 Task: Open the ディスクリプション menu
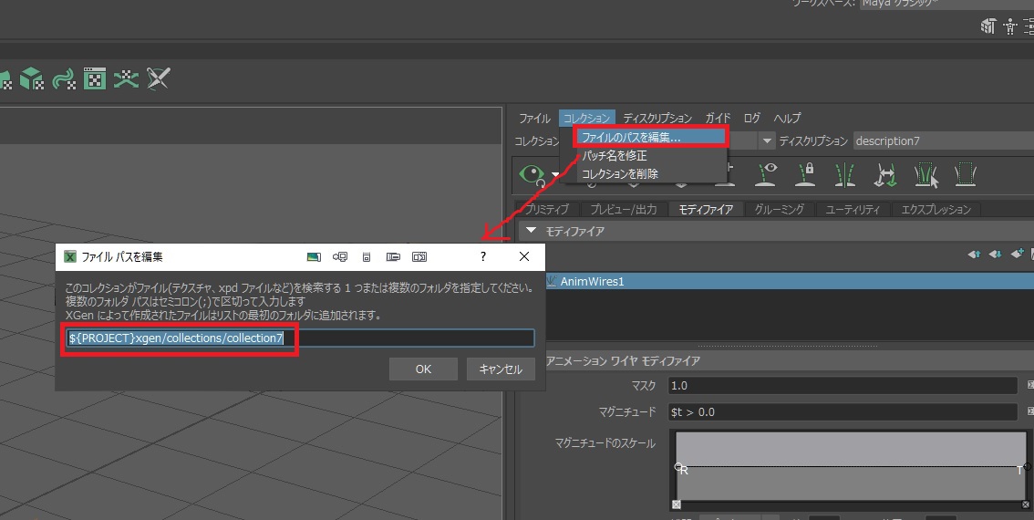click(x=657, y=118)
